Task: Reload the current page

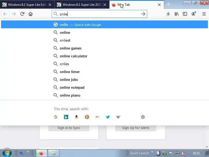Action: [x=22, y=14]
